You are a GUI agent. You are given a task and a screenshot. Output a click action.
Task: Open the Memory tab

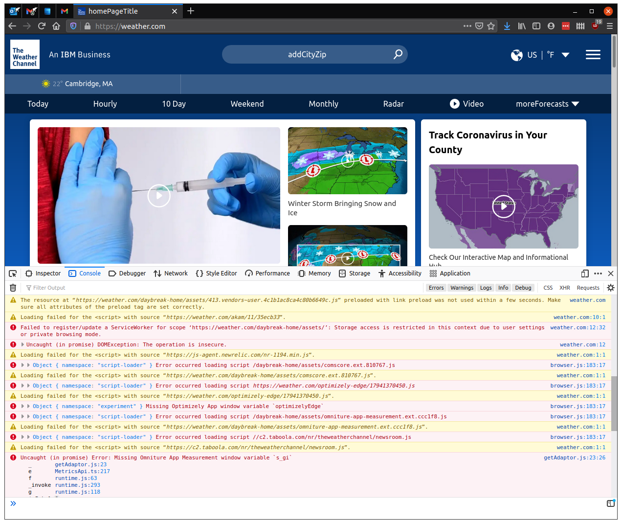(314, 273)
